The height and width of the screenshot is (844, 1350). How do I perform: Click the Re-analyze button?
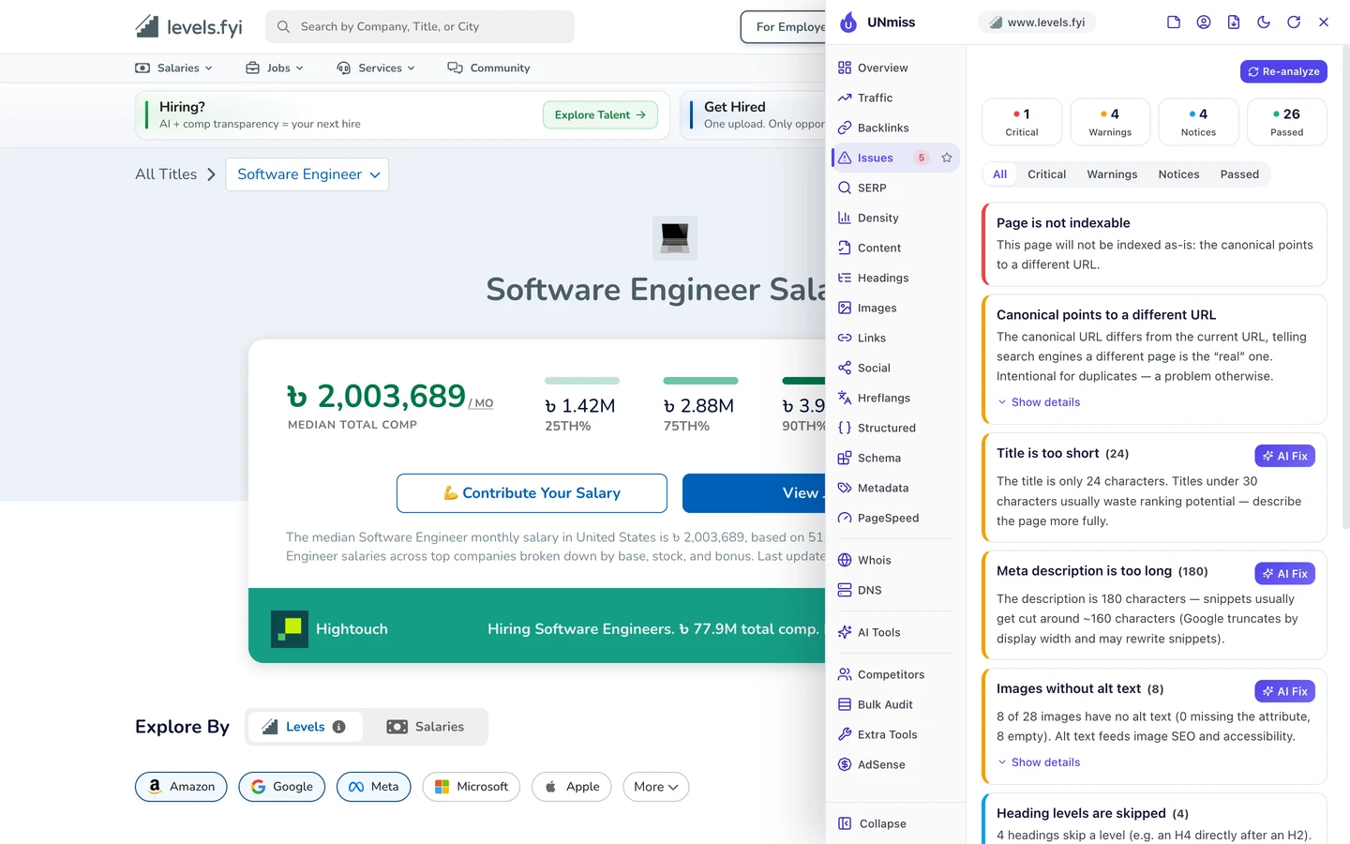click(1283, 71)
